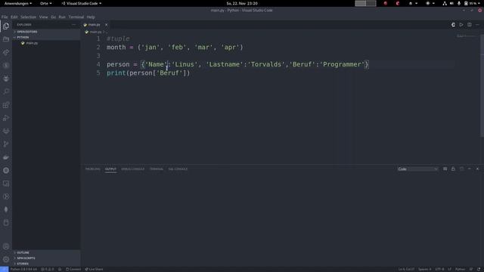Click the Python language mode indicator
Screen dimensions: 484x272
click(460, 269)
